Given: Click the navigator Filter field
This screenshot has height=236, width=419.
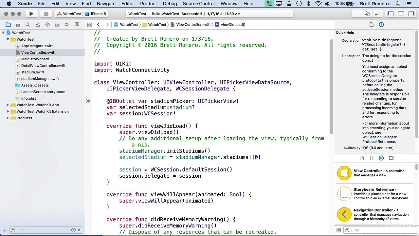Looking at the screenshot, I should tap(46, 230).
